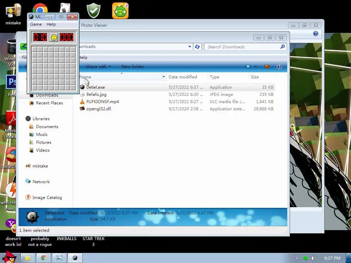Select the 9efafo.jpg file icon
This screenshot has height=263, width=351.
[82, 94]
